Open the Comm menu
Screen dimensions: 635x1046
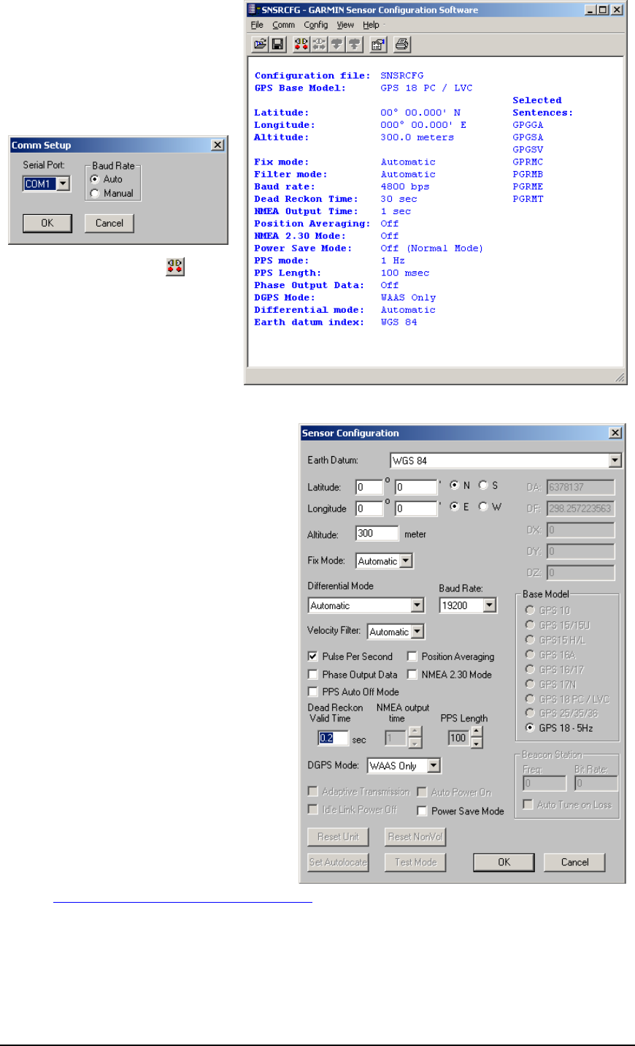(284, 25)
